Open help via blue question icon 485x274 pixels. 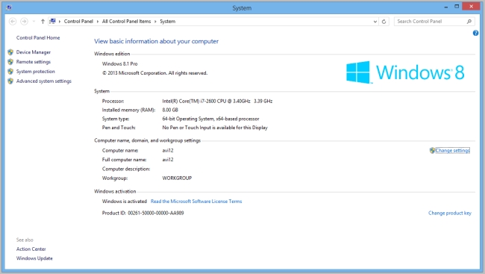pos(475,33)
